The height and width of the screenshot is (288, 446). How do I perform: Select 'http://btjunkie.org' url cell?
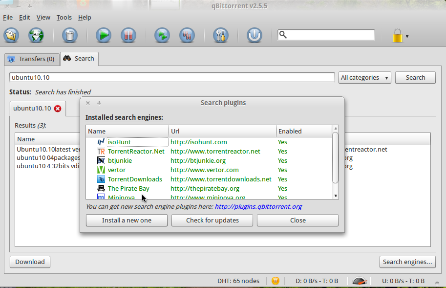point(198,160)
